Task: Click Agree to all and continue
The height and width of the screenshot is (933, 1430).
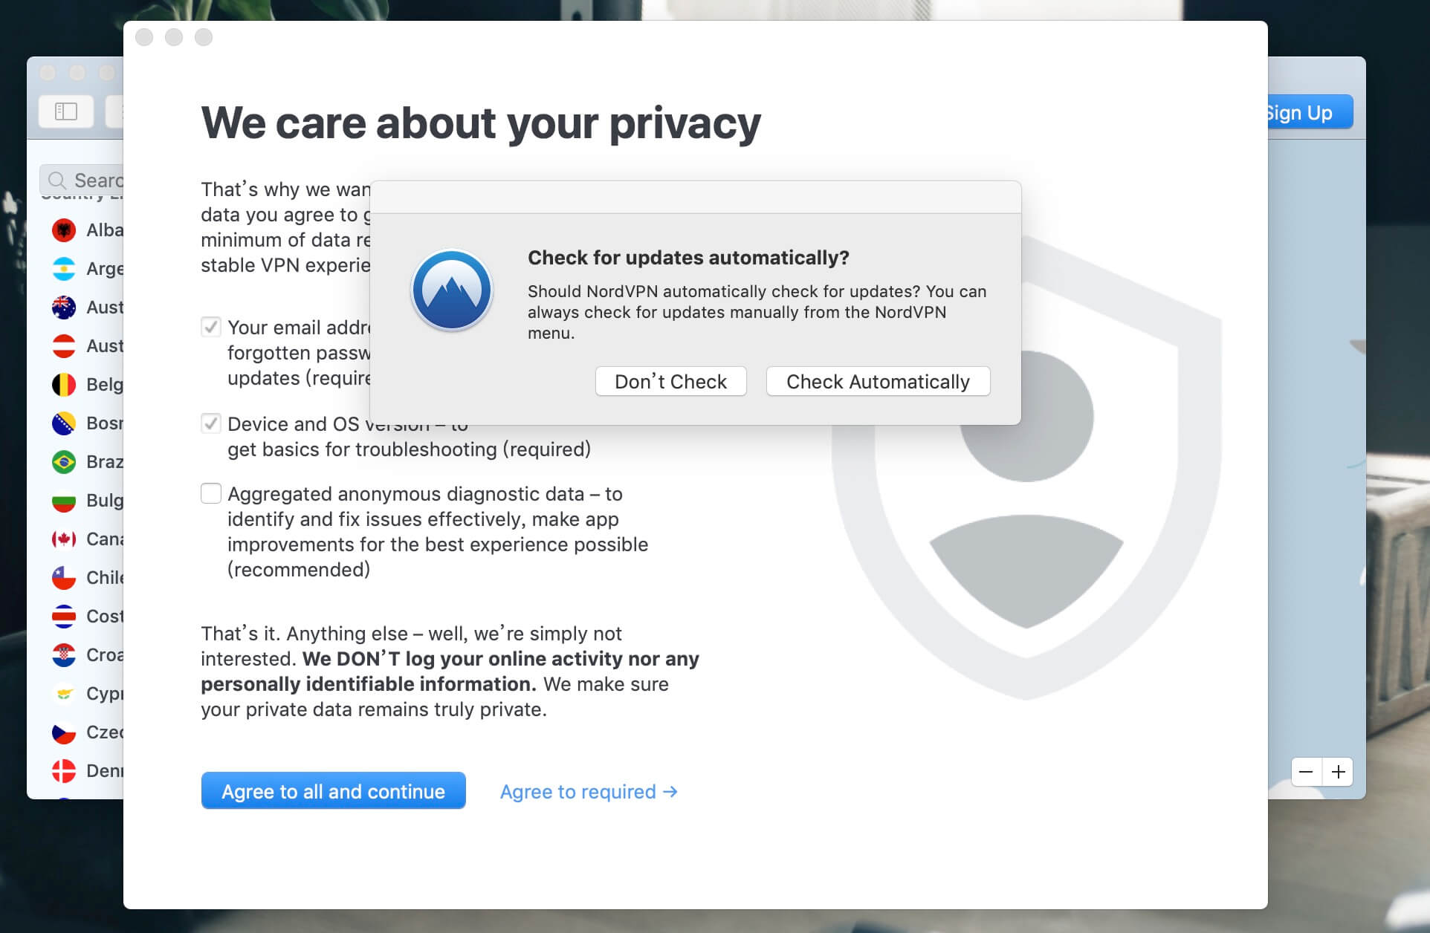Action: coord(333,791)
